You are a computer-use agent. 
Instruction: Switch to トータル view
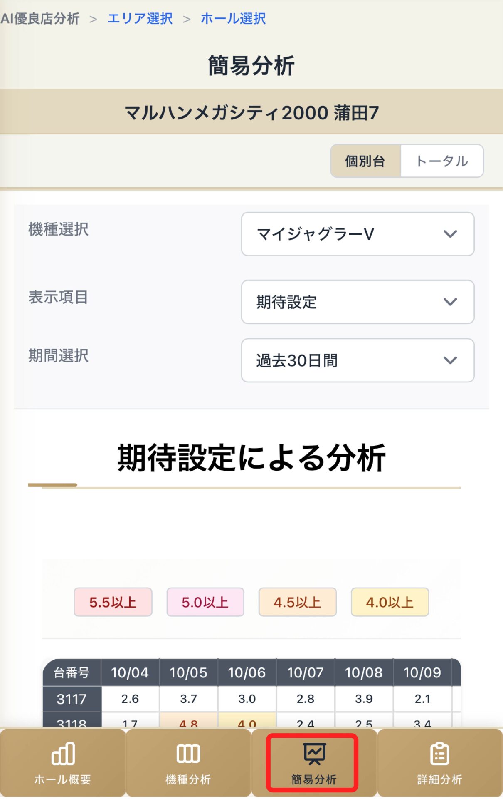coord(442,161)
